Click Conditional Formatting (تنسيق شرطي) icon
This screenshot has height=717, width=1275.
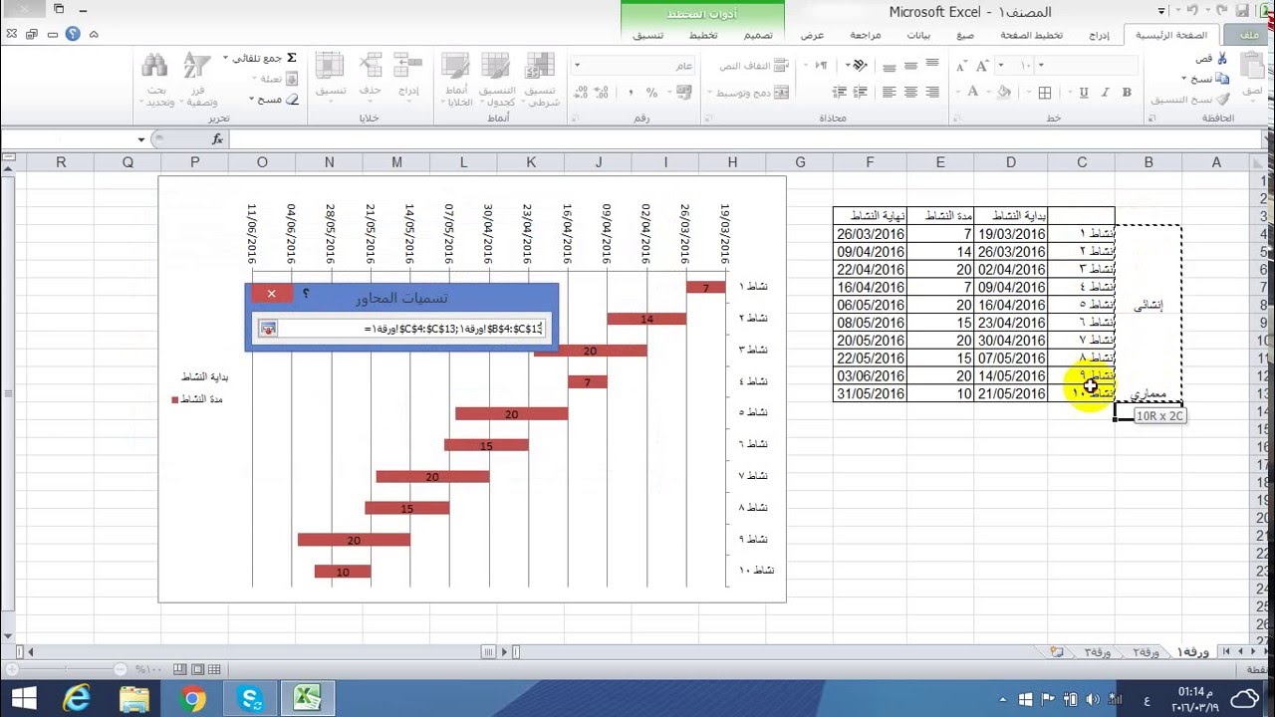[x=541, y=65]
